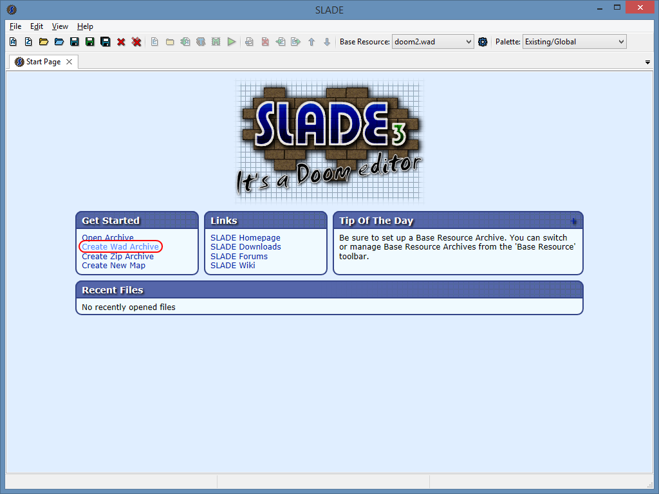Click the Import Entry toolbar icon
The height and width of the screenshot is (494, 659).
click(281, 42)
